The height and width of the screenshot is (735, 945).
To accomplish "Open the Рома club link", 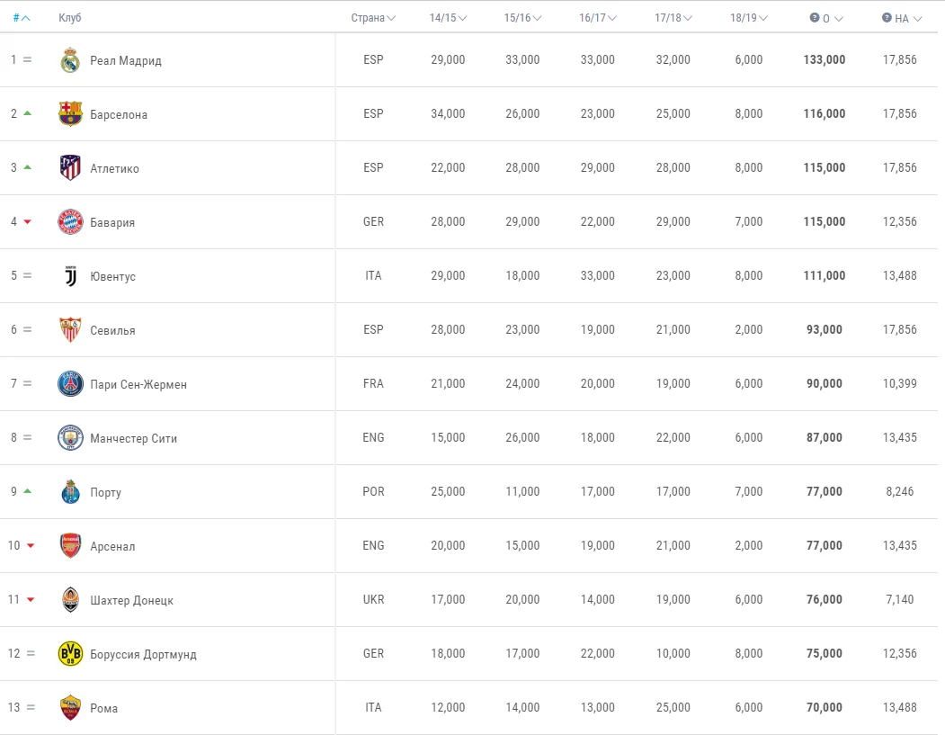I will point(103,708).
